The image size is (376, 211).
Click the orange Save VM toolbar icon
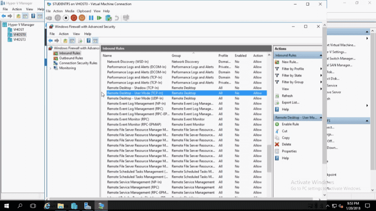coord(82,18)
